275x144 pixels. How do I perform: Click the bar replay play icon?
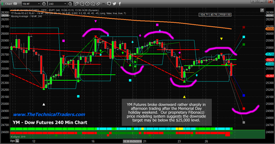click(x=87, y=4)
